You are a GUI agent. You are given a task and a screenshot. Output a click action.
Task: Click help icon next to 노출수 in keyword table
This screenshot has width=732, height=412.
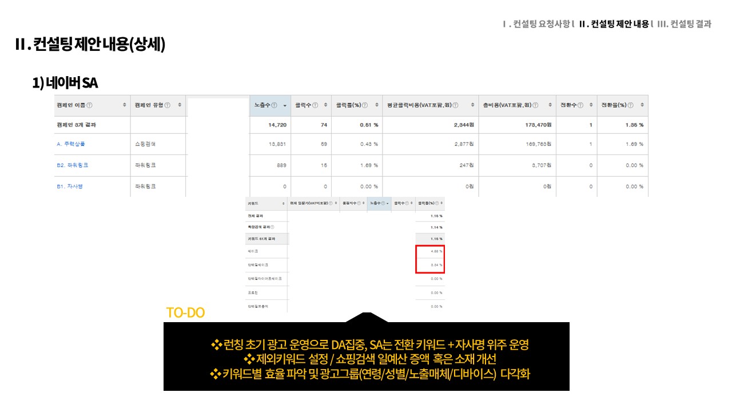click(383, 203)
